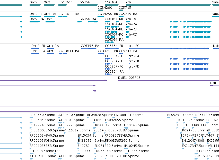This screenshot has width=219, height=160.
Task: Open transcript Orct-RB
Action: point(51,19)
